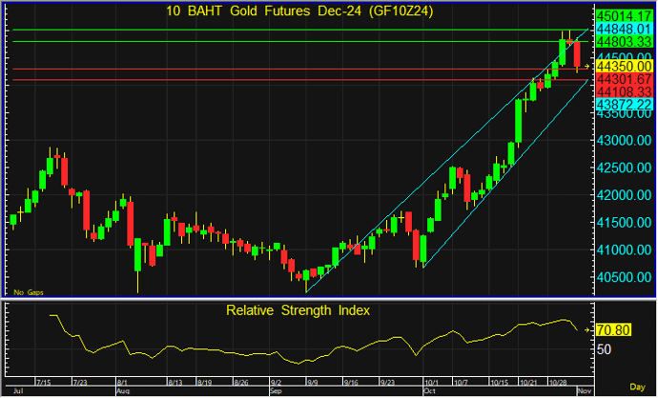Click the RSI current-value arrow marker

(586, 330)
